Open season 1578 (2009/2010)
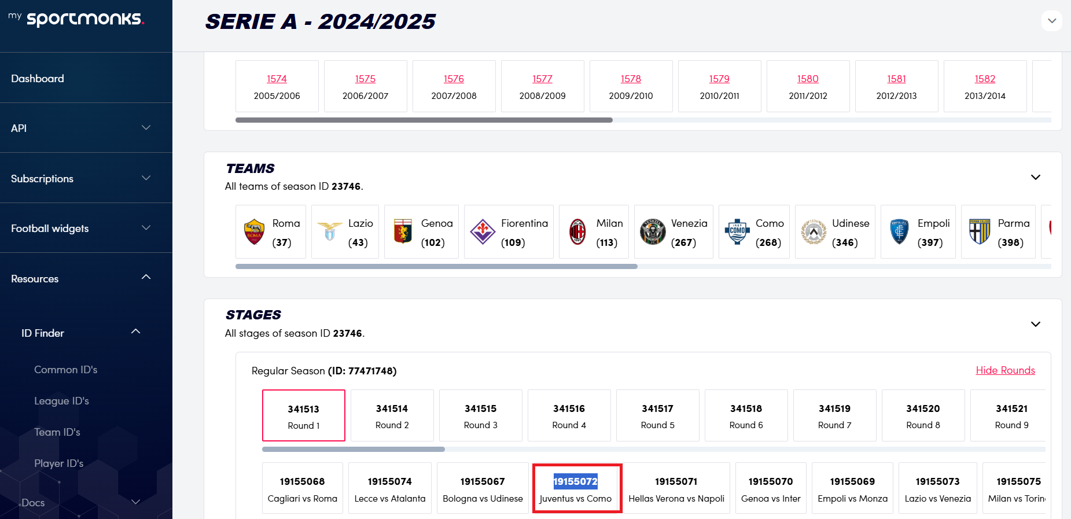 tap(631, 79)
